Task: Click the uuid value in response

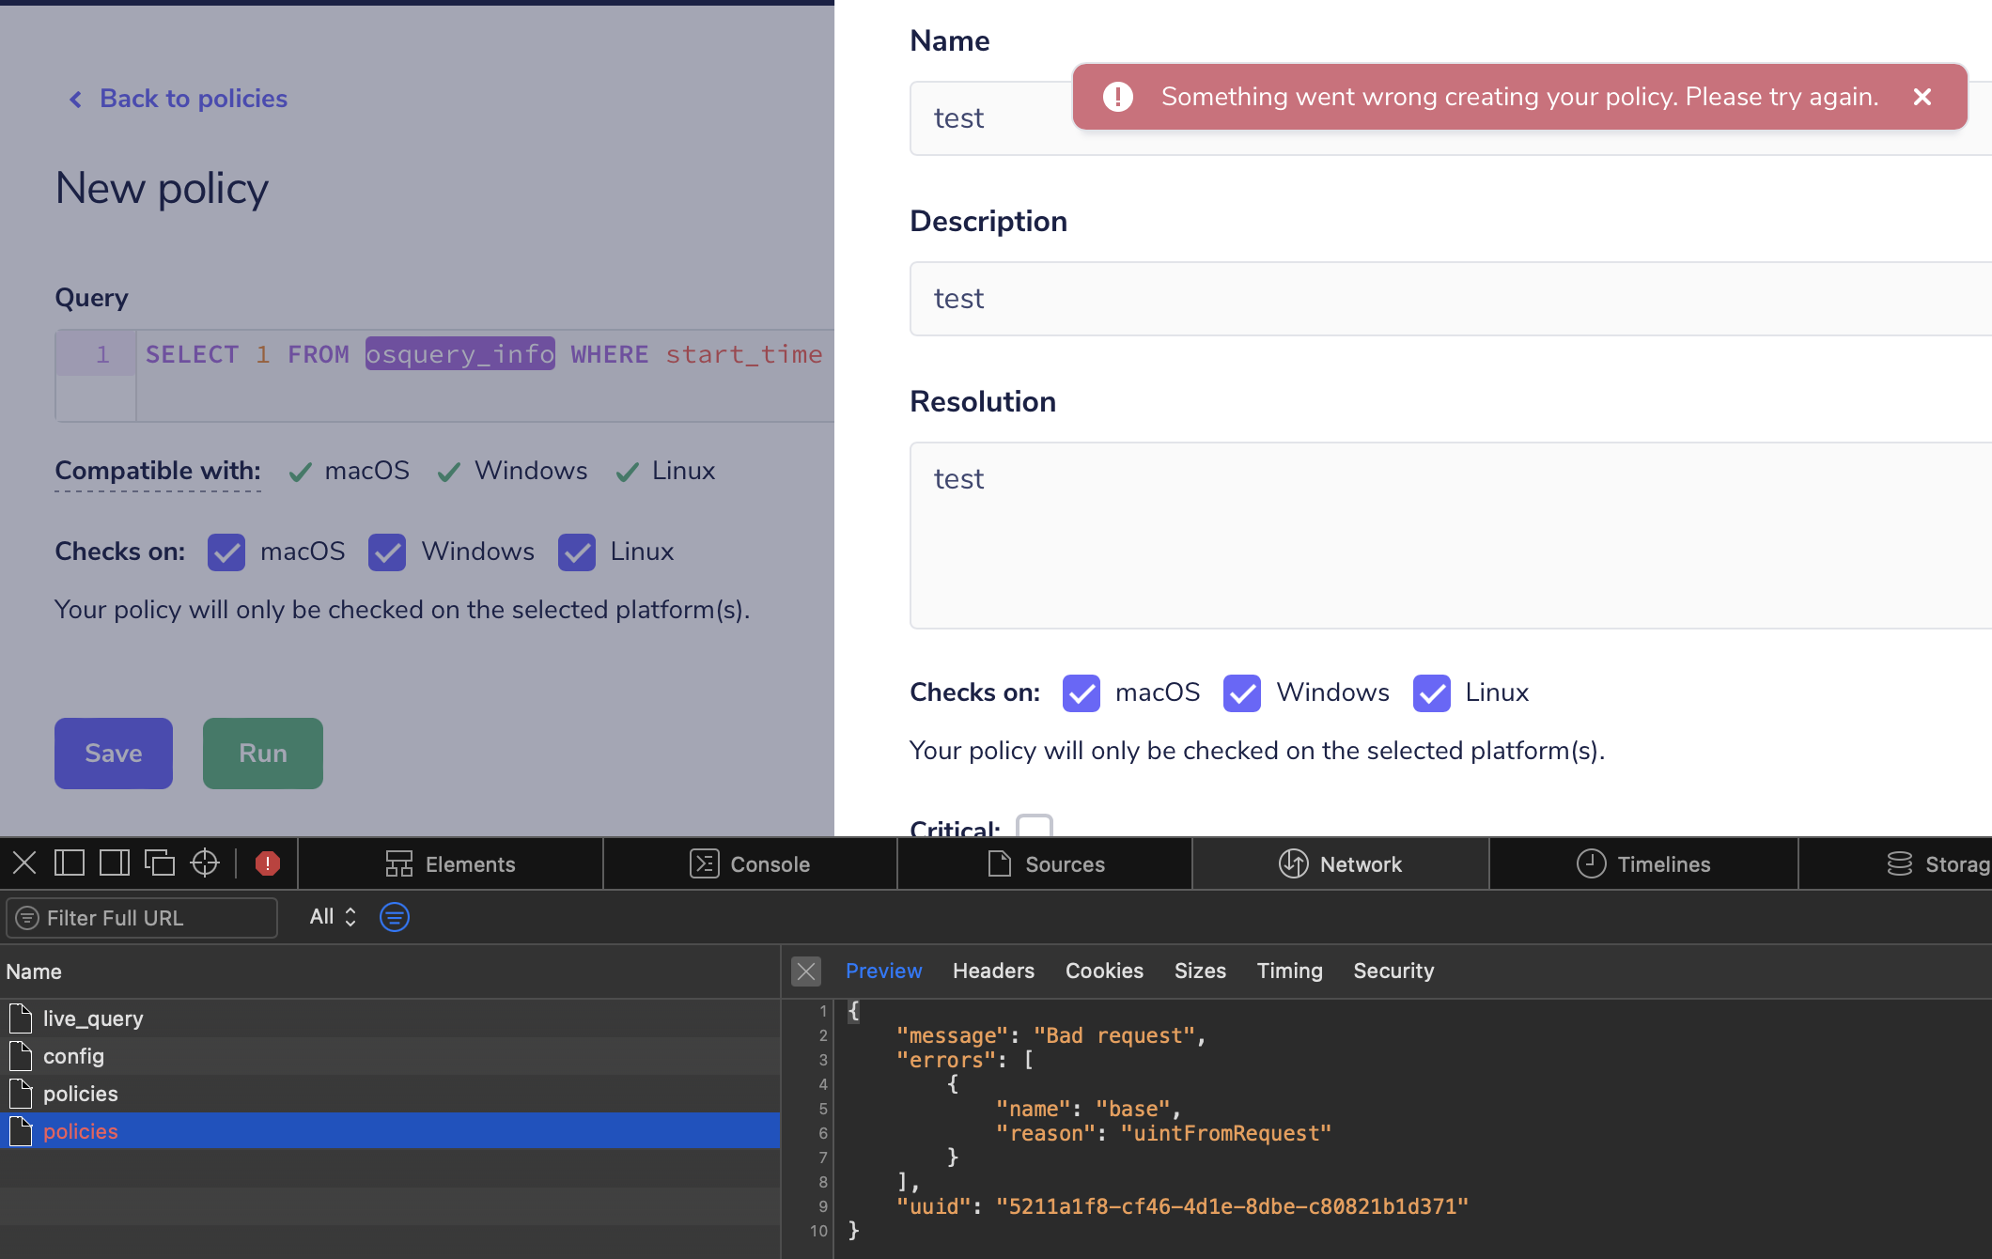Action: click(1232, 1206)
